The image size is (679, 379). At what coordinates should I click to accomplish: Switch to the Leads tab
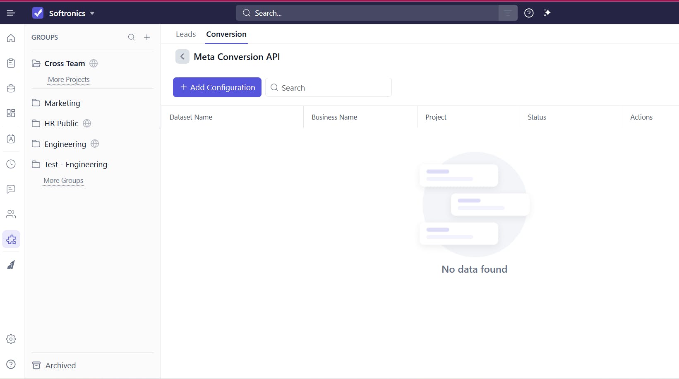point(185,34)
